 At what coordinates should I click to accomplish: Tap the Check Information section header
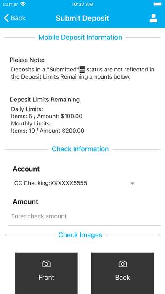[x=80, y=149]
